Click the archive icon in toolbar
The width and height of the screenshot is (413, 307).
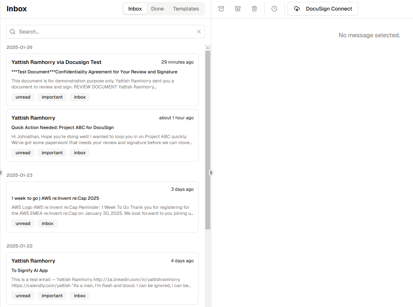point(221,9)
